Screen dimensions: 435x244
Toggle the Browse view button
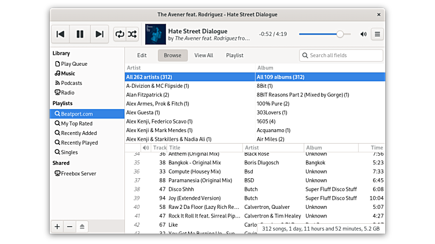[172, 55]
